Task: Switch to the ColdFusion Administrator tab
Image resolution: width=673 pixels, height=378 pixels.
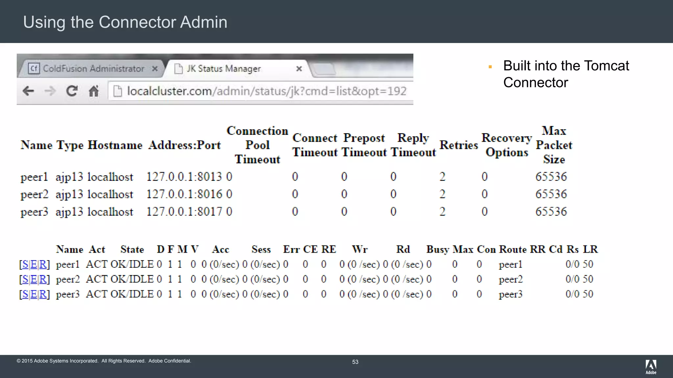Action: (x=91, y=69)
